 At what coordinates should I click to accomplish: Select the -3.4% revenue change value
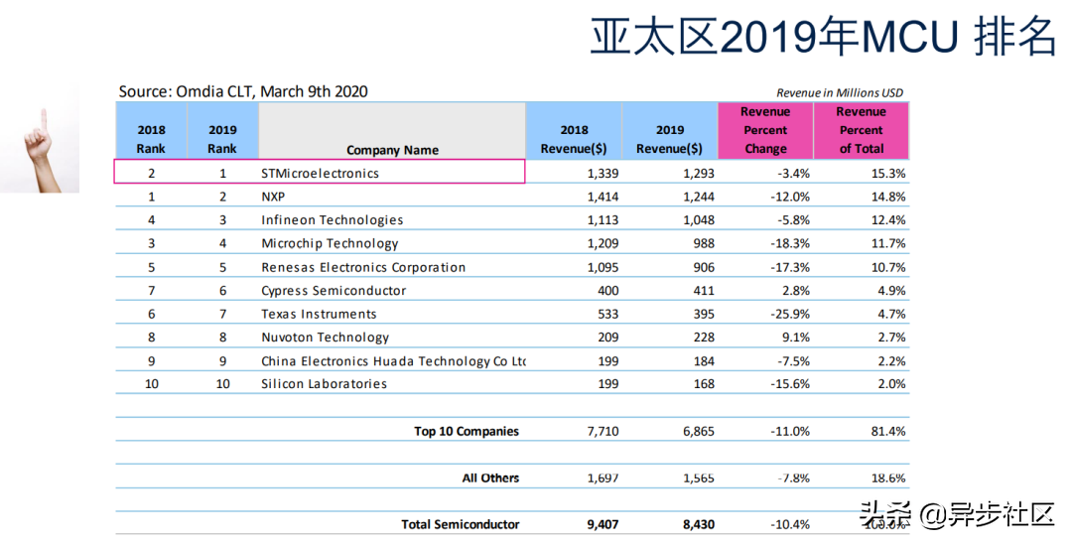click(793, 174)
